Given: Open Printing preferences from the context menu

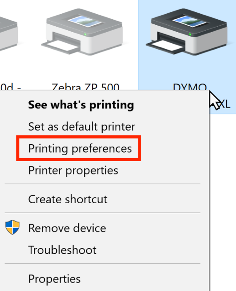Looking at the screenshot, I should [80, 149].
